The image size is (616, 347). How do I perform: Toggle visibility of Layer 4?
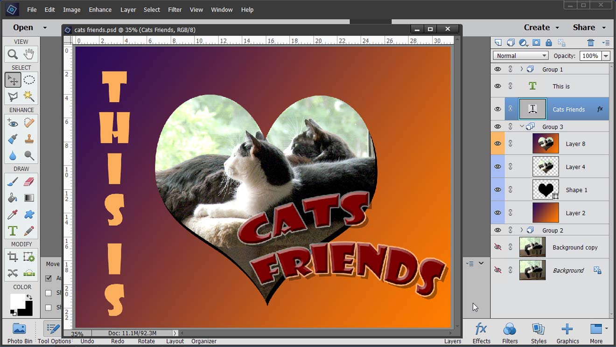point(497,167)
